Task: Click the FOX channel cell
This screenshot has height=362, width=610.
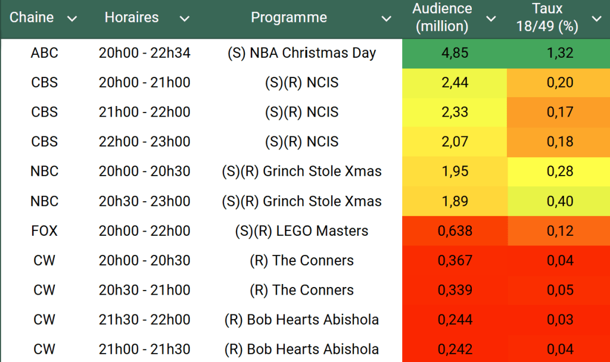Action: tap(45, 231)
